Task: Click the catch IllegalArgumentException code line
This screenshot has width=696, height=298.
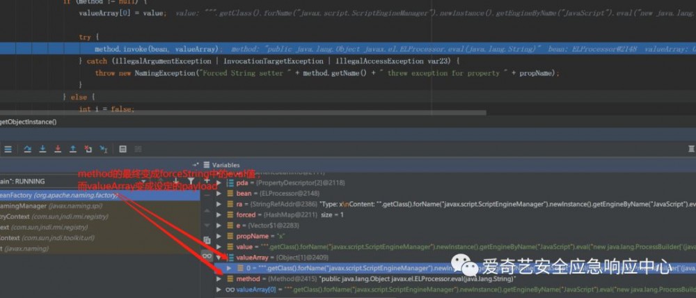Action: tap(270, 61)
